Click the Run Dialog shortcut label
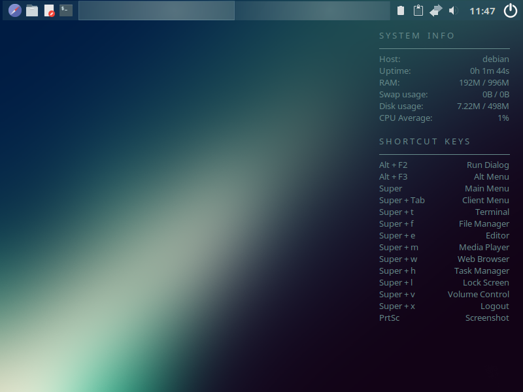This screenshot has width=523, height=392. tap(488, 165)
